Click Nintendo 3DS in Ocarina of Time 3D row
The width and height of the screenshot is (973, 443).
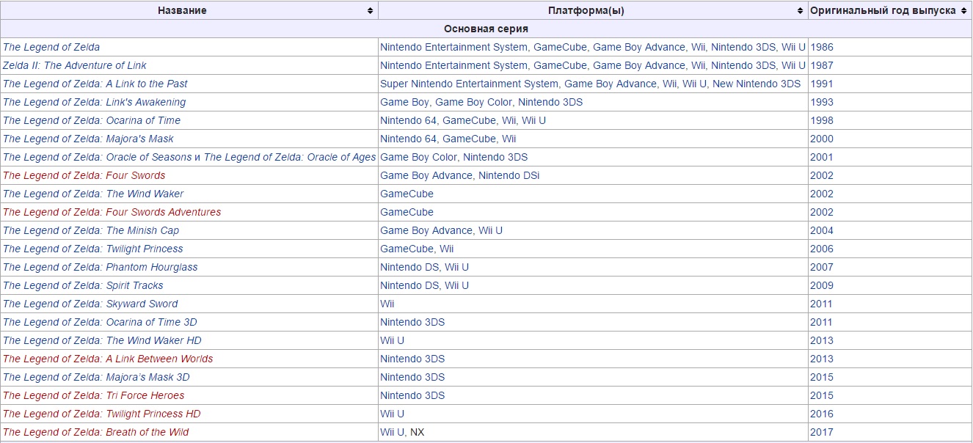(412, 322)
